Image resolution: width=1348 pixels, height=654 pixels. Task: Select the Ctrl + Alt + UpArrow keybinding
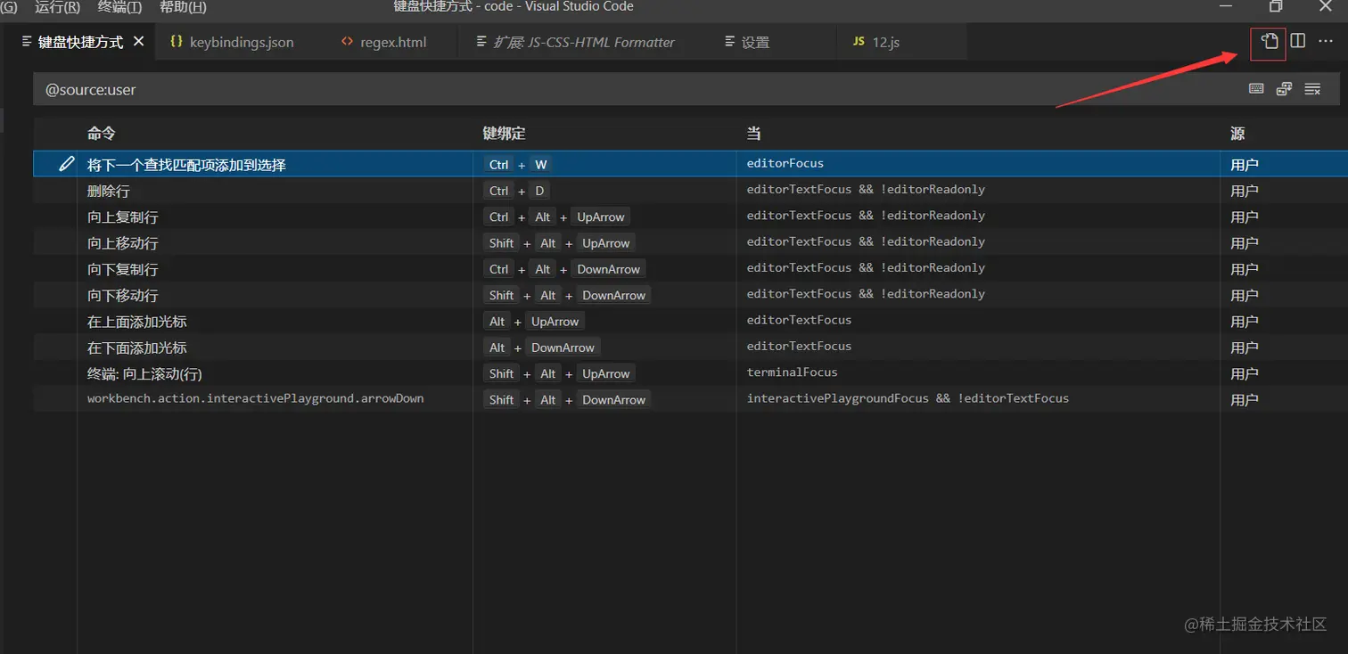(557, 217)
